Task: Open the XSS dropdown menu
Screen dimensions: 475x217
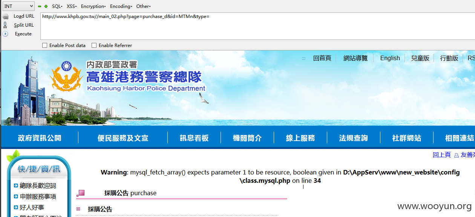Action: pos(72,6)
